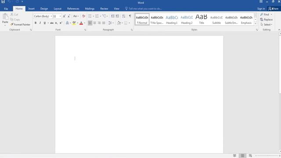Open Line and Paragraph Spacing options
This screenshot has width=281, height=158.
(111, 23)
